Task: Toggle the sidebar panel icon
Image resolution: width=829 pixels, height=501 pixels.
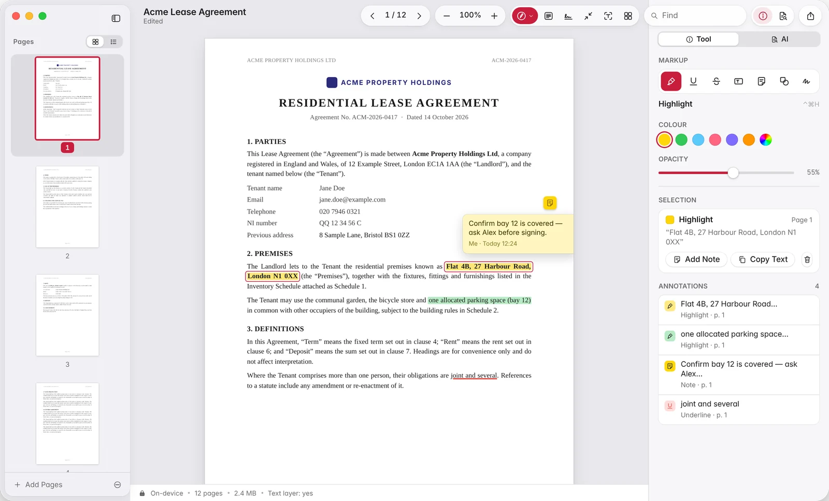Action: tap(116, 18)
